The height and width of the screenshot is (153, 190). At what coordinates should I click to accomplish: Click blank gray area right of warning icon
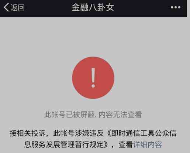(x=151, y=78)
